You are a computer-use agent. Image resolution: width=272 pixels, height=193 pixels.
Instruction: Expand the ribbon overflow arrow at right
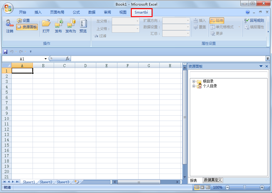pos(268,32)
